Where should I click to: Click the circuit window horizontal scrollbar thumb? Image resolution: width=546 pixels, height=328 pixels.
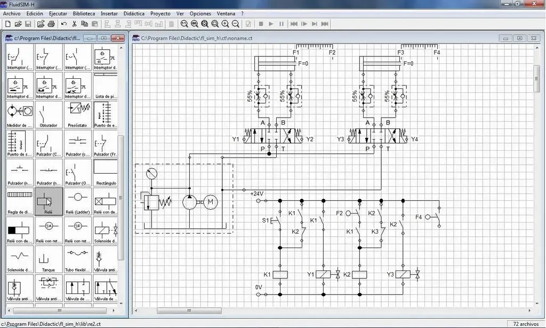189,310
